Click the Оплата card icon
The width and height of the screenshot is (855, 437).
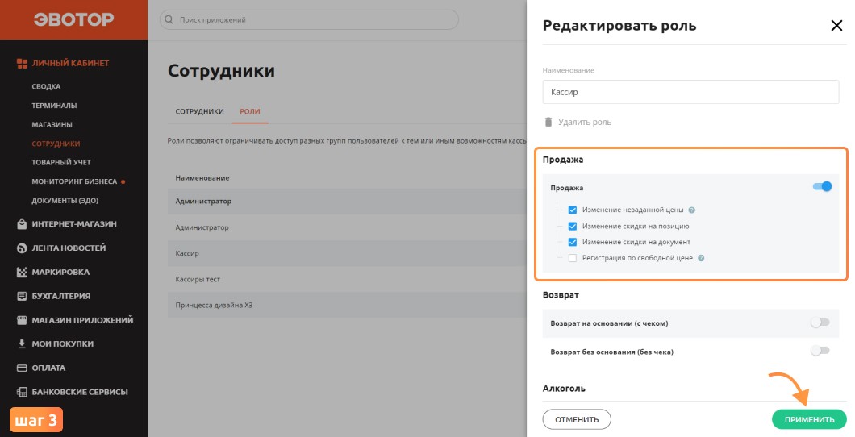pos(22,368)
